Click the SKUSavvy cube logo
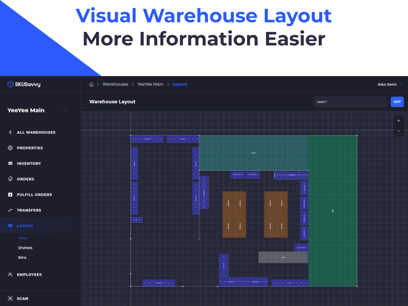 coord(10,84)
